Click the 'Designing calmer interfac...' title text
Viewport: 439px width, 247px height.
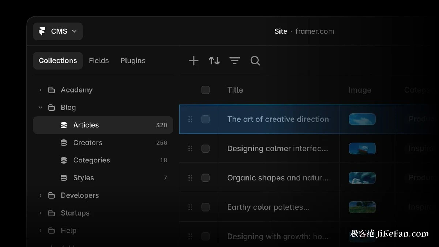pyautogui.click(x=278, y=149)
